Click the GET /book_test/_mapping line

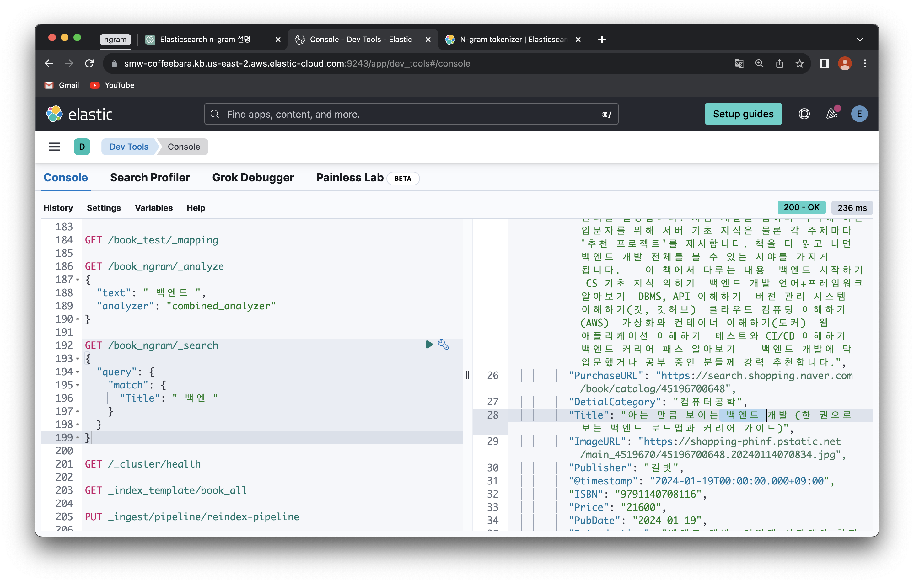tap(152, 240)
